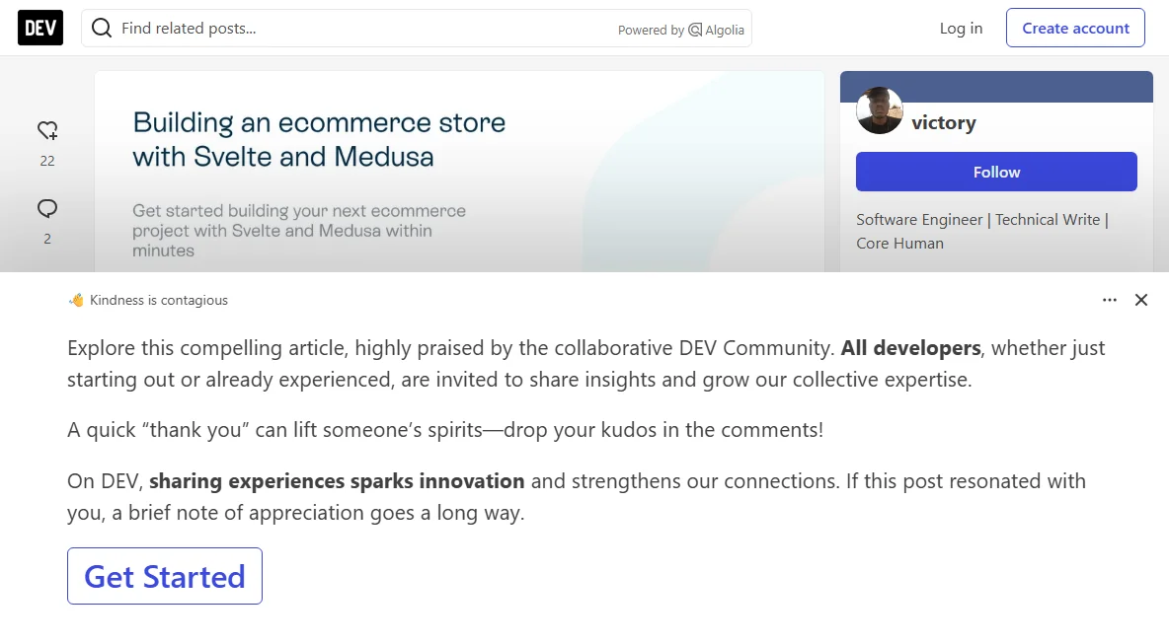The image size is (1169, 644).
Task: Click the Kindness is contagious label
Action: [x=159, y=300]
